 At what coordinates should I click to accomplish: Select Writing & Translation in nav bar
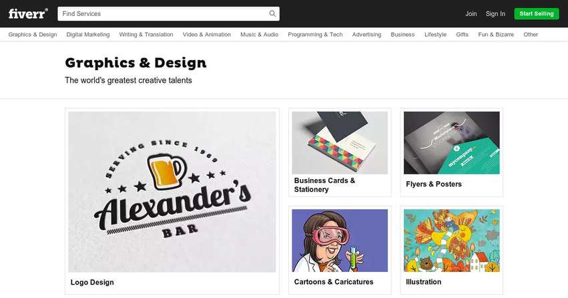146,35
